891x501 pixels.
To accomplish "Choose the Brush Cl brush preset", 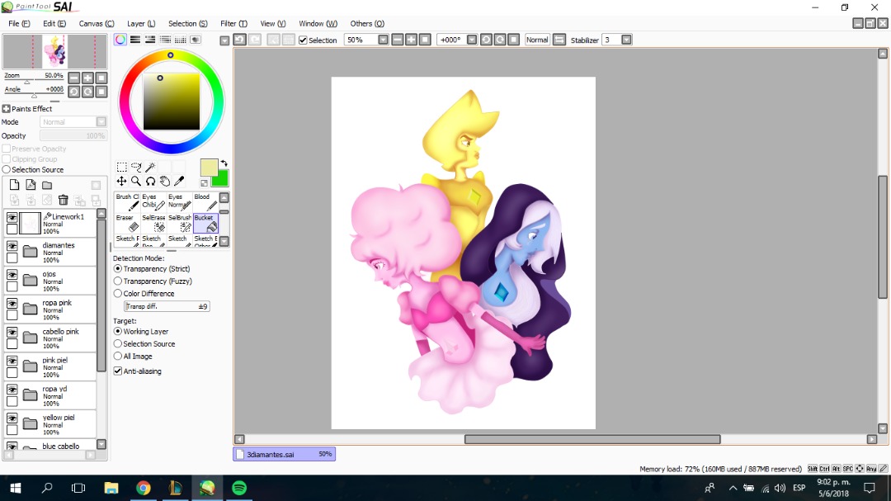I will [x=127, y=202].
